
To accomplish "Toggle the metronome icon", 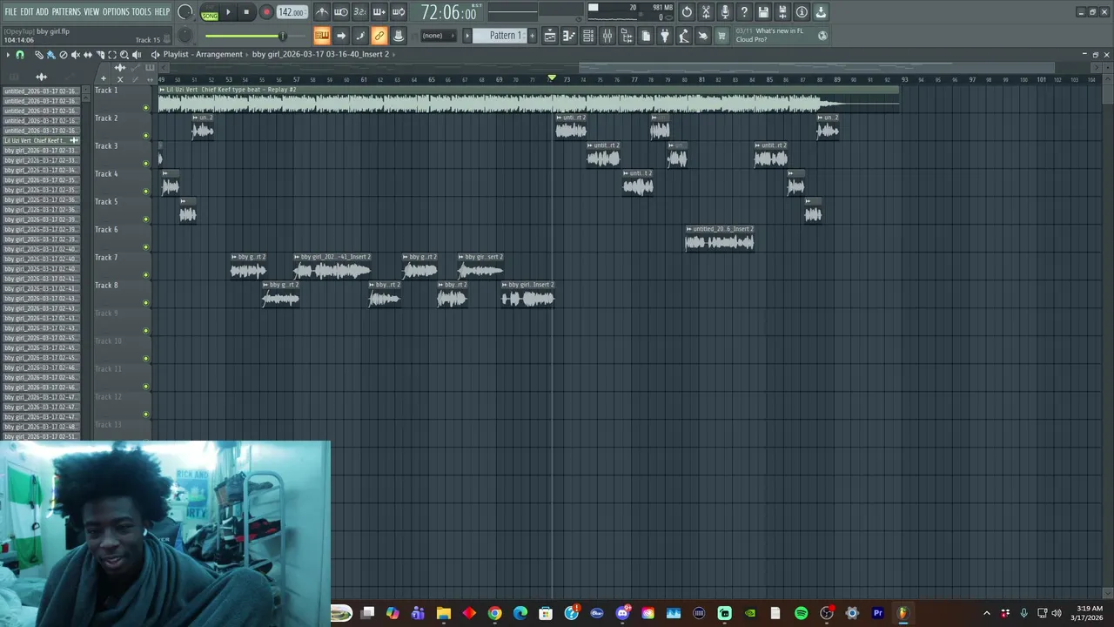I will (322, 12).
